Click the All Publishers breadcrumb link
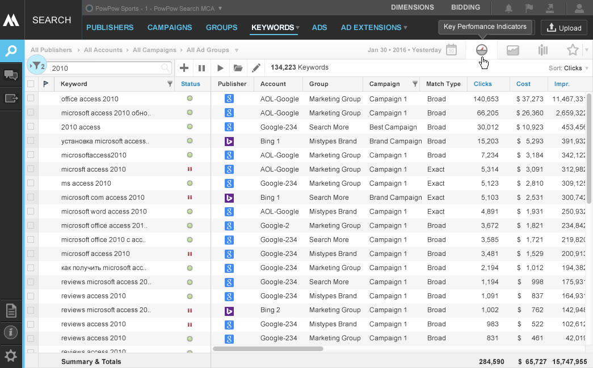The height and width of the screenshot is (368, 593). pyautogui.click(x=51, y=50)
